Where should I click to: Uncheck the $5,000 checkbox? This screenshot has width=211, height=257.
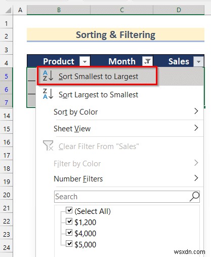click(x=69, y=243)
